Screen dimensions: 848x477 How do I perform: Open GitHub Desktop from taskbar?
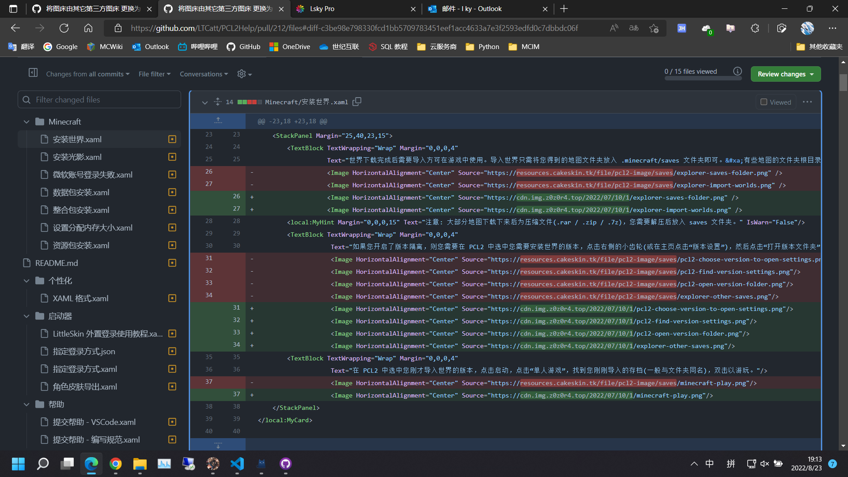(285, 464)
